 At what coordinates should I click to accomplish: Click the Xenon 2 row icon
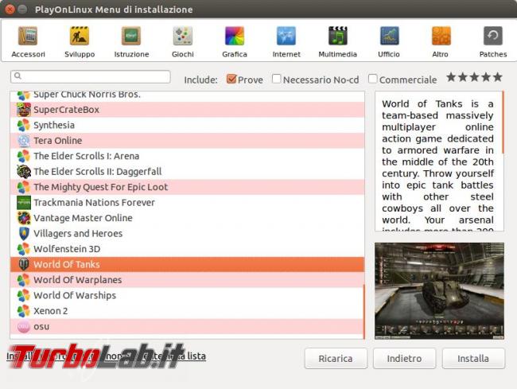point(24,311)
